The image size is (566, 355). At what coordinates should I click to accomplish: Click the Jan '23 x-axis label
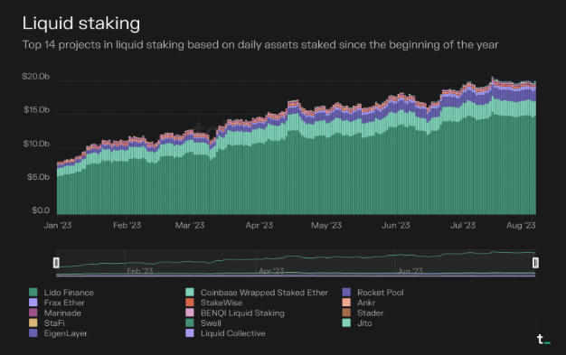coord(58,226)
